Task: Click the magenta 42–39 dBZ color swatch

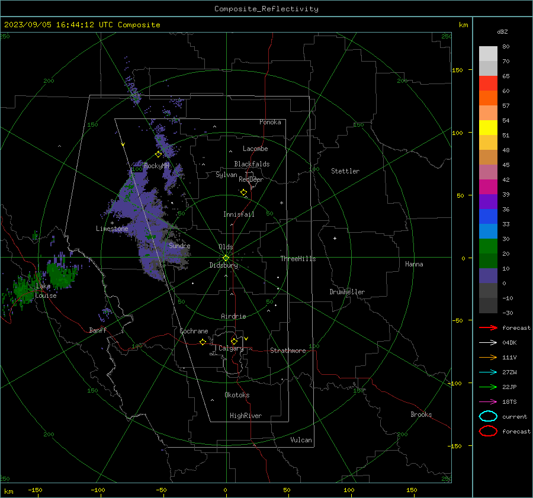Action: (x=488, y=187)
